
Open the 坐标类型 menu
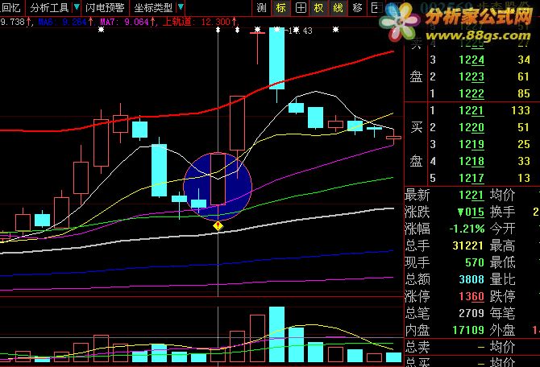(x=153, y=7)
